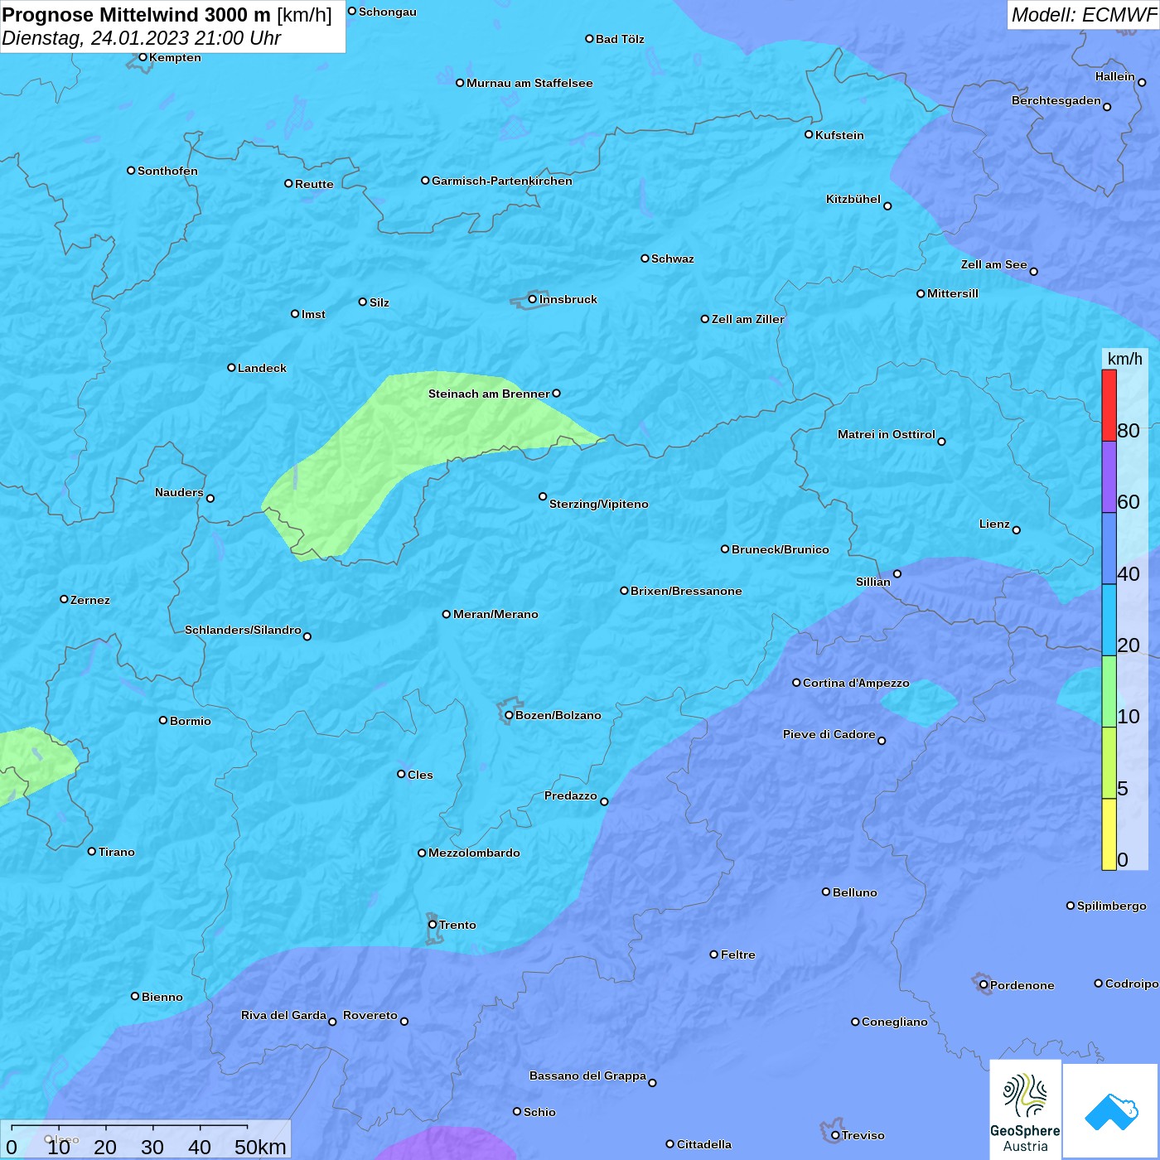Click the 'Predazzo' label

click(x=571, y=795)
